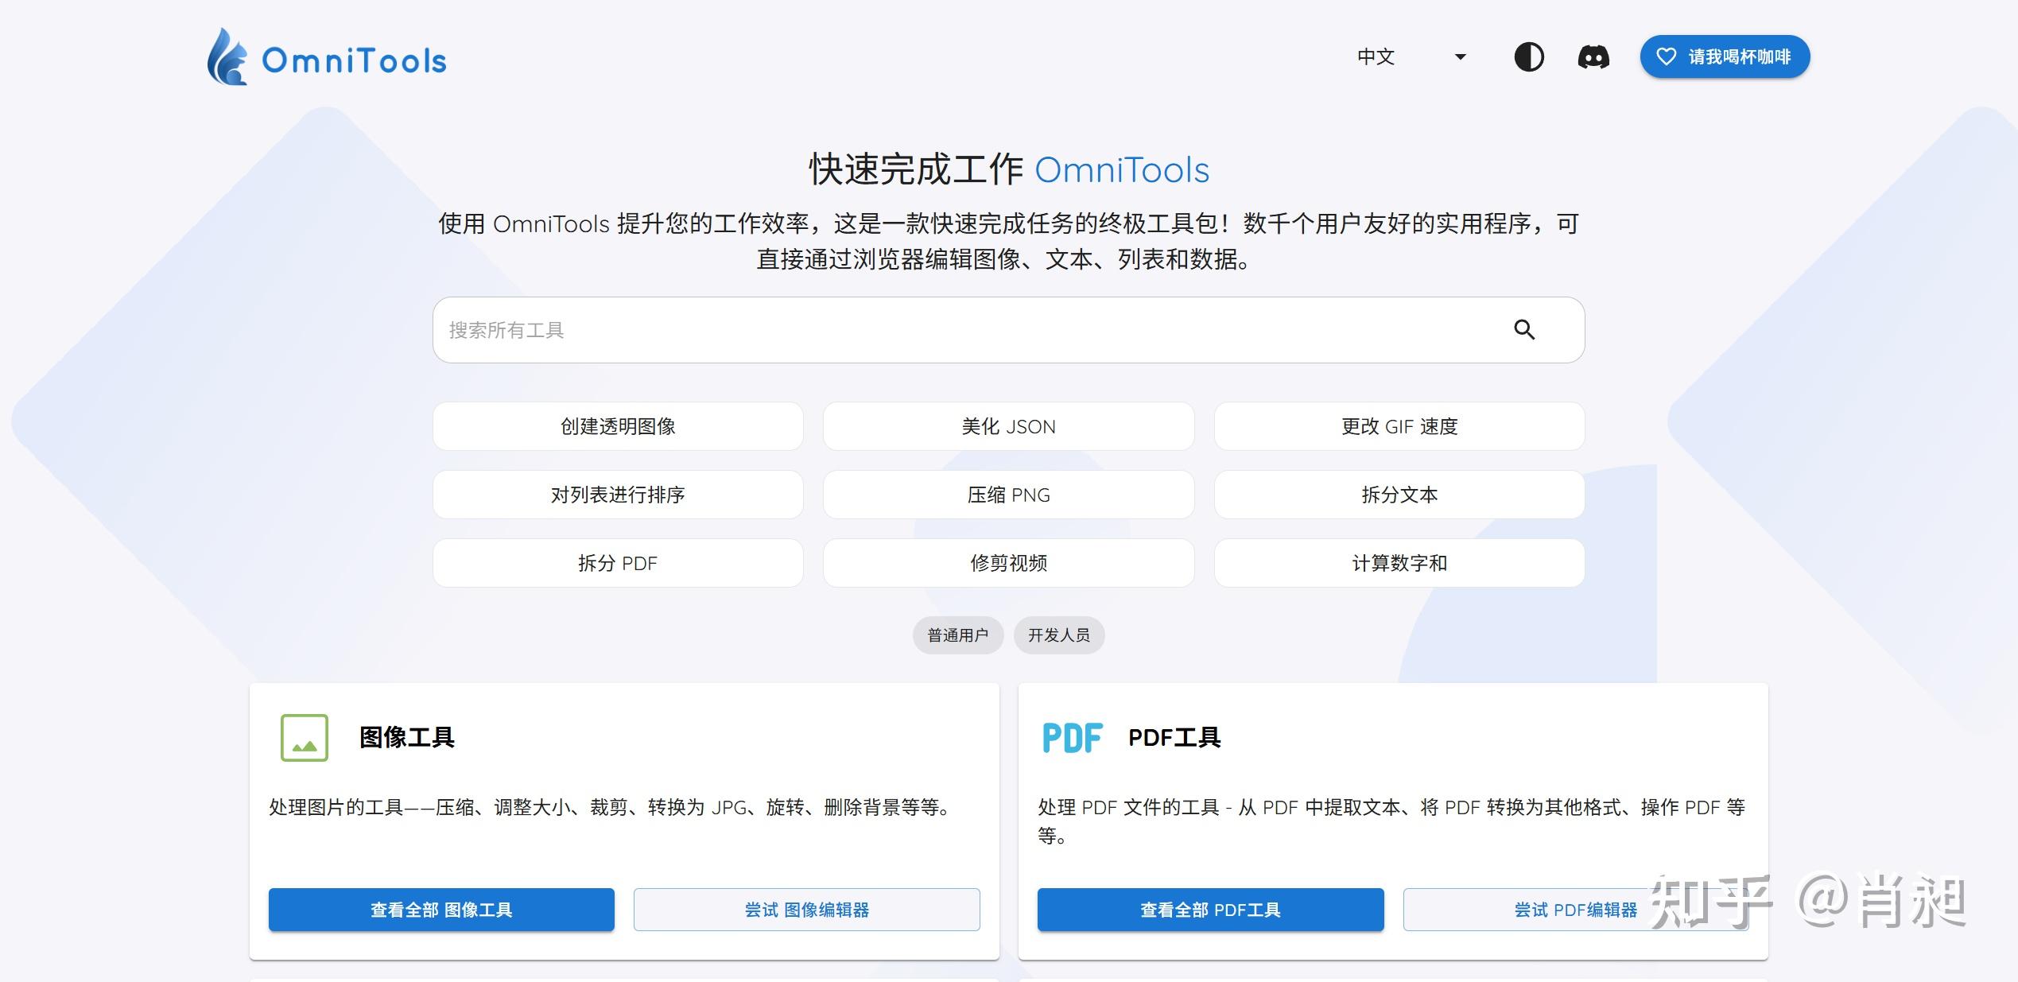Click the PDF工具 card heading
Image resolution: width=2018 pixels, height=982 pixels.
1174,738
